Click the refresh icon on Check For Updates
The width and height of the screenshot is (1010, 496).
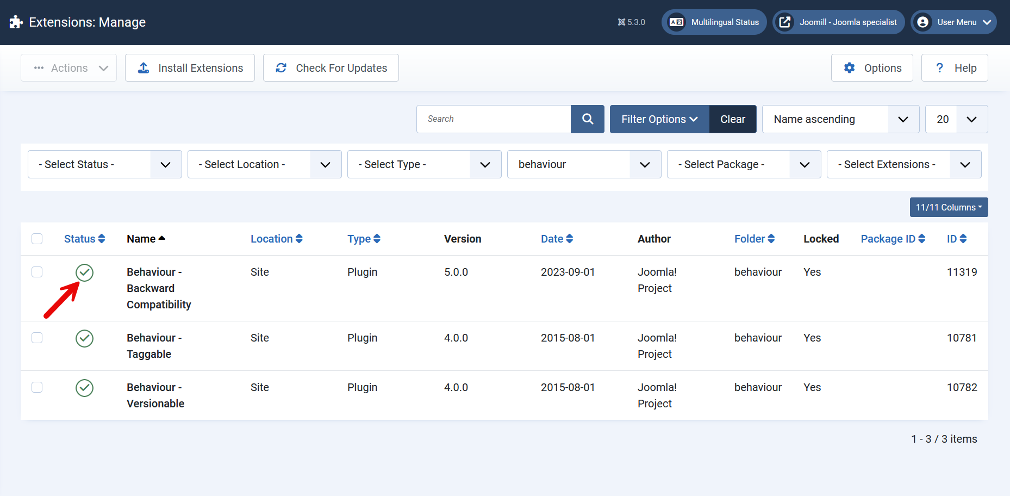tap(281, 67)
